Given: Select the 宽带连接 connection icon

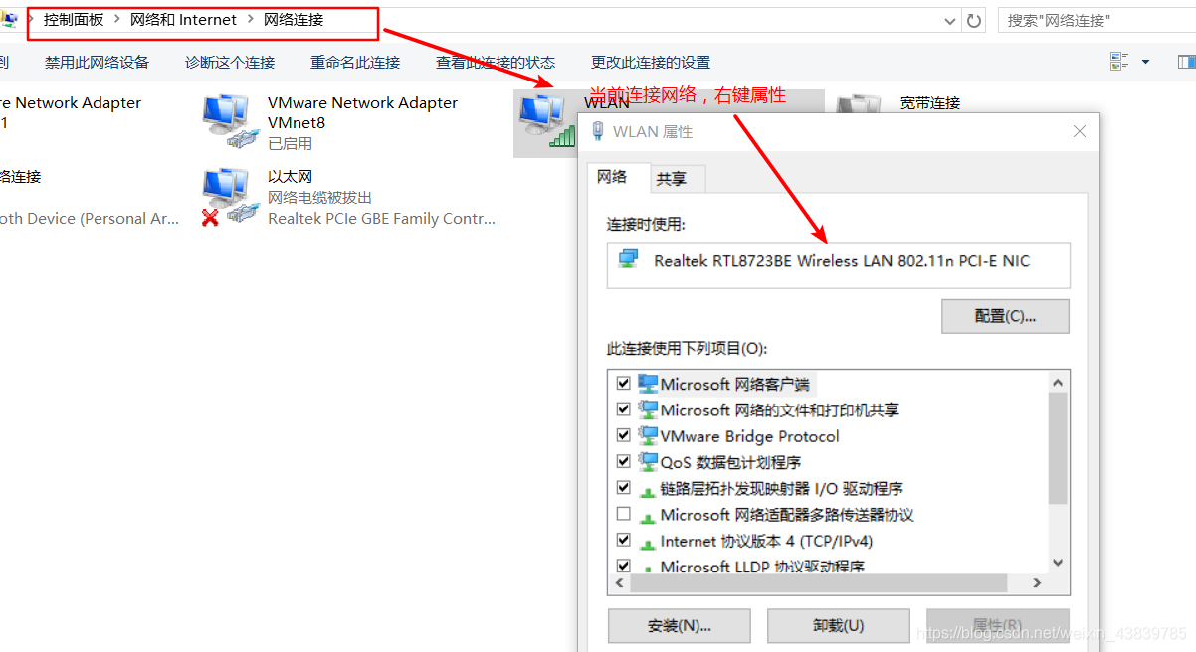Looking at the screenshot, I should 859,104.
